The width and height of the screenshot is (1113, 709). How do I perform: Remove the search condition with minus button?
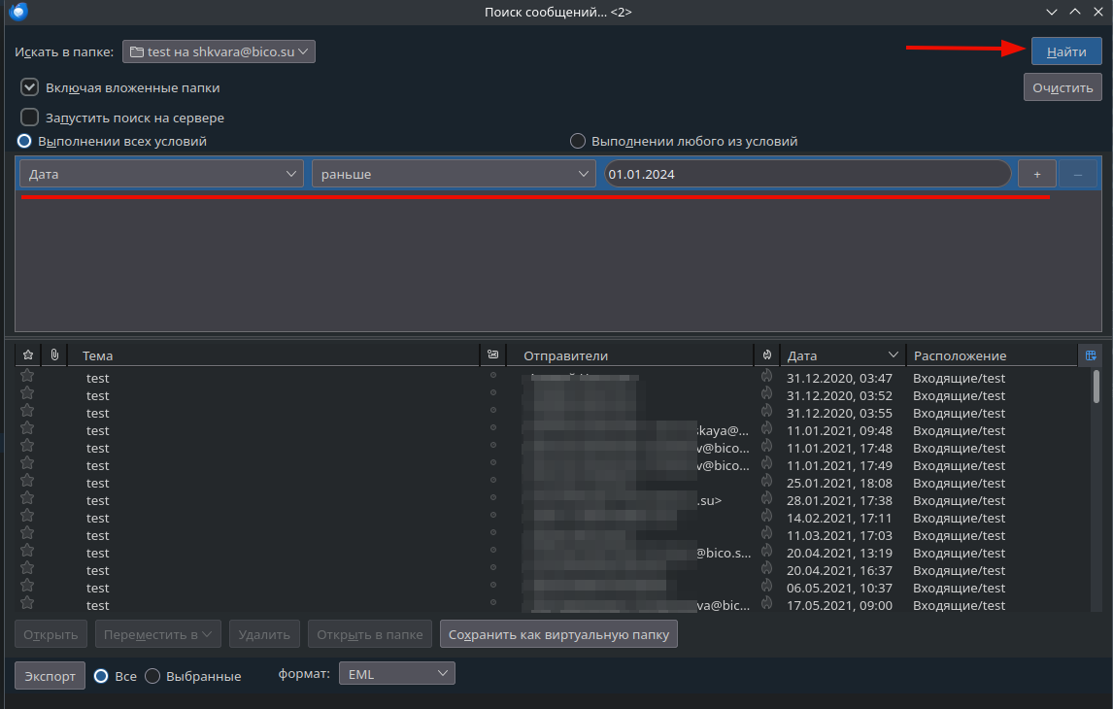pyautogui.click(x=1077, y=174)
